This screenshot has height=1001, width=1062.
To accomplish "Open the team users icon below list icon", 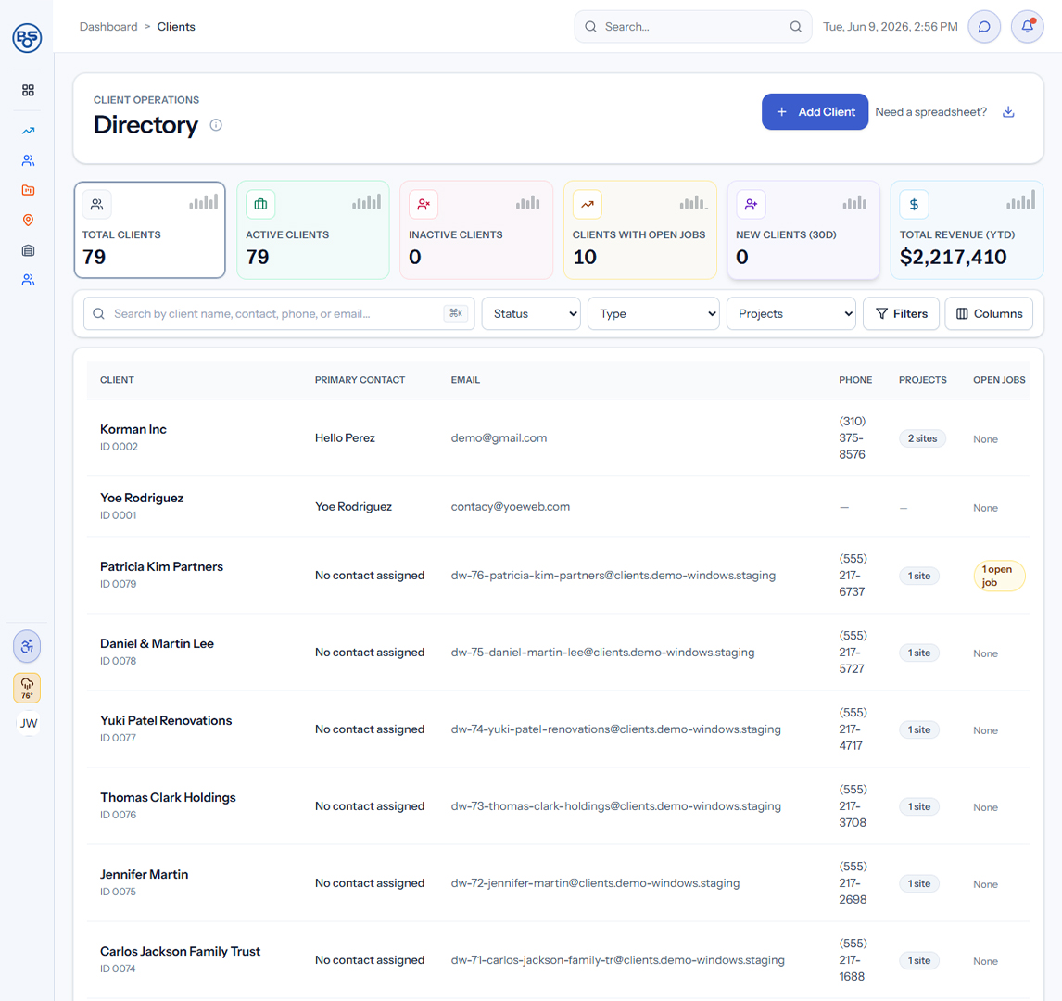I will [x=28, y=280].
